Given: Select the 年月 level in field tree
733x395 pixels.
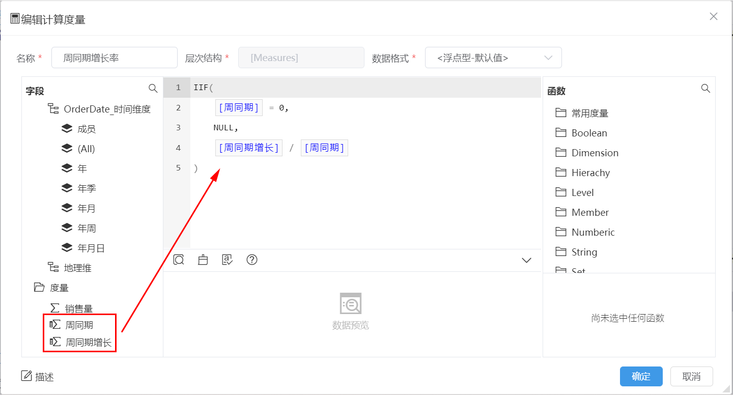Looking at the screenshot, I should click(x=87, y=208).
